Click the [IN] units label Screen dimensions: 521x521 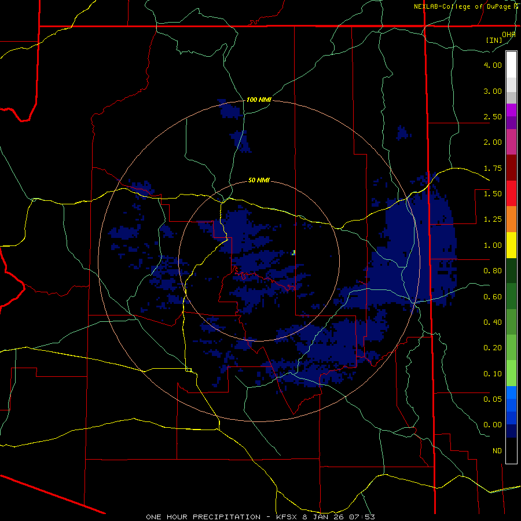coord(494,40)
